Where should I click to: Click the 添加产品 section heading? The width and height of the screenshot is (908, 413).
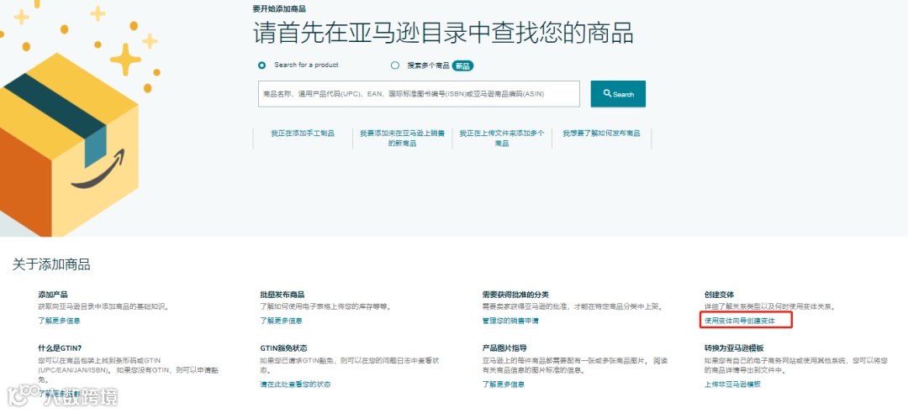[53, 295]
